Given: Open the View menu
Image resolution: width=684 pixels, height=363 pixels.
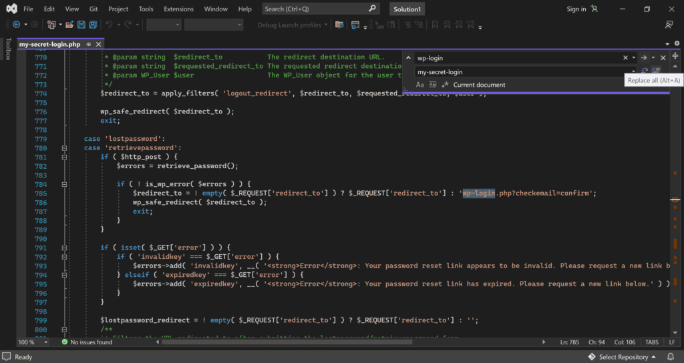Looking at the screenshot, I should pyautogui.click(x=72, y=9).
